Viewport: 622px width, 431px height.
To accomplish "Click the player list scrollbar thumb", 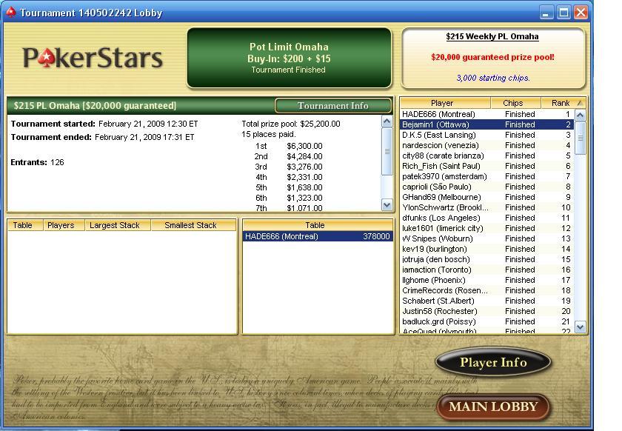I will (580, 138).
